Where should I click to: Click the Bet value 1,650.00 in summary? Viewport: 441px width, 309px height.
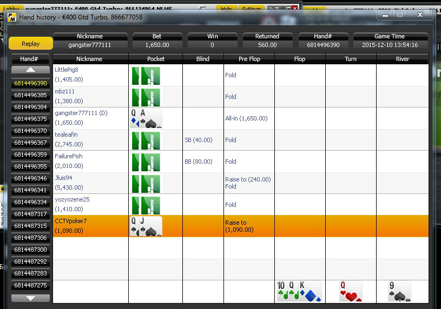[x=157, y=45]
